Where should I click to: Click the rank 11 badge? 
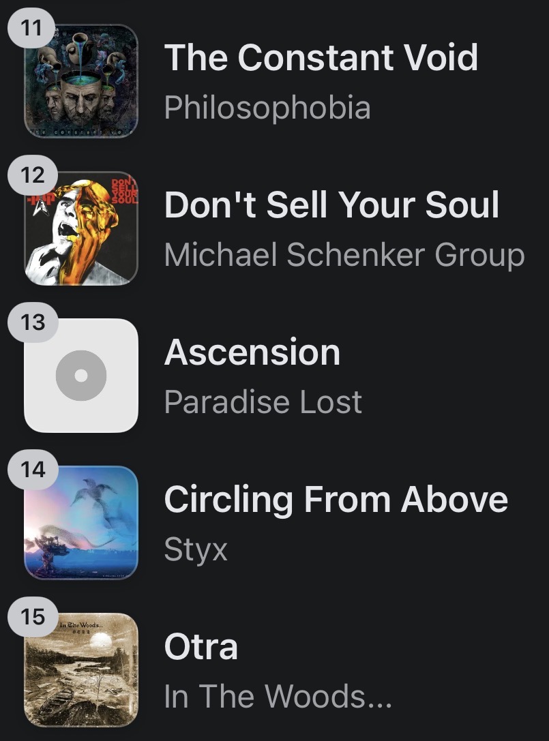[x=32, y=29]
